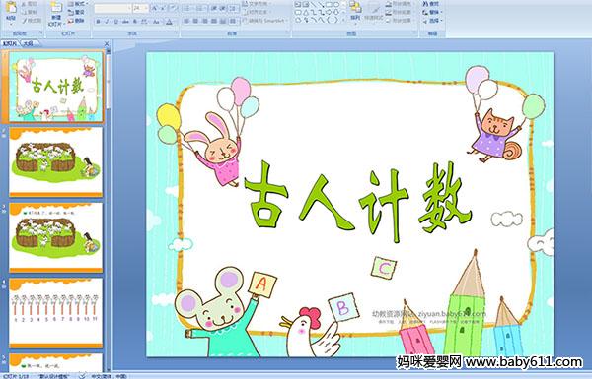592x379 pixels.
Task: Click the Delete slide button
Action: [76, 21]
